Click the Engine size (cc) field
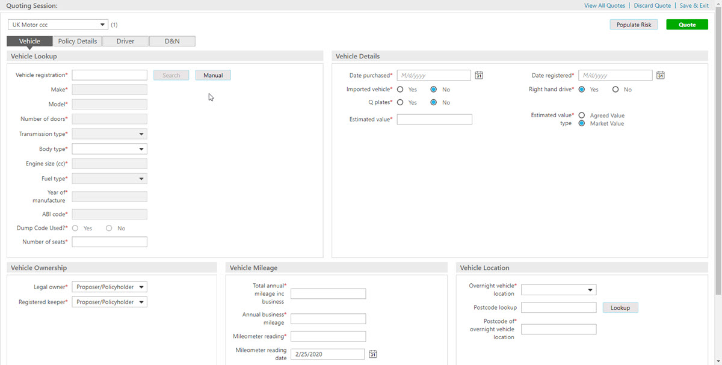722x365 pixels. pos(110,164)
